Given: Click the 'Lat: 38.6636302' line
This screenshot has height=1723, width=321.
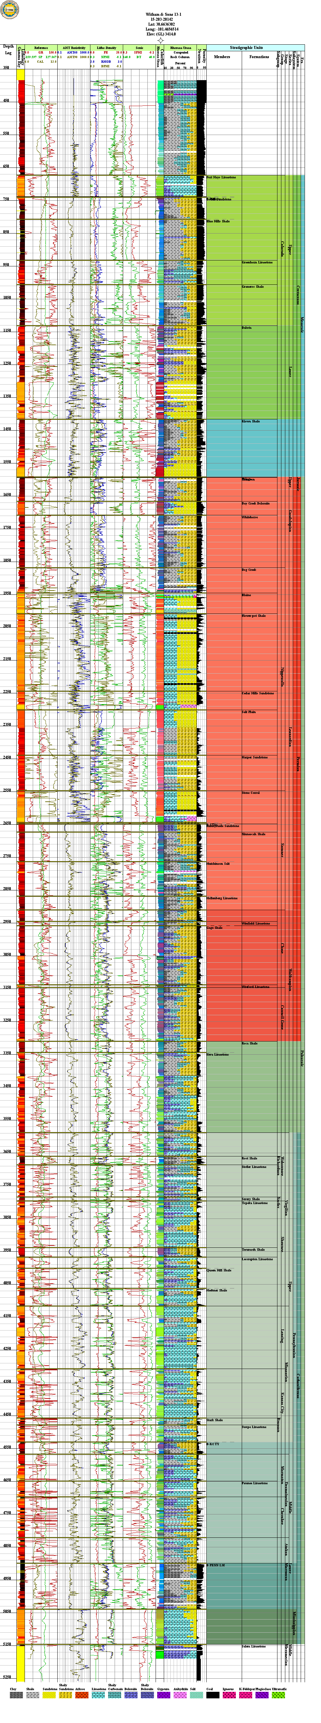Looking at the screenshot, I should coord(161,24).
